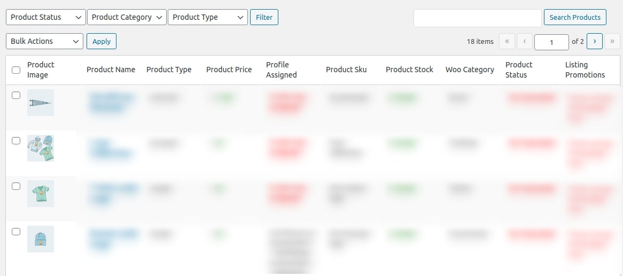The image size is (623, 276).
Task: Open the blue beanie product thumbnail
Action: tap(41, 239)
